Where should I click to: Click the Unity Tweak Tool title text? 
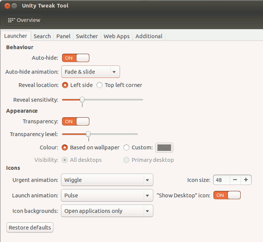click(45, 6)
